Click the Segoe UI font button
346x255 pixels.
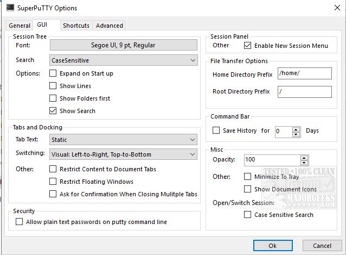[x=123, y=45]
